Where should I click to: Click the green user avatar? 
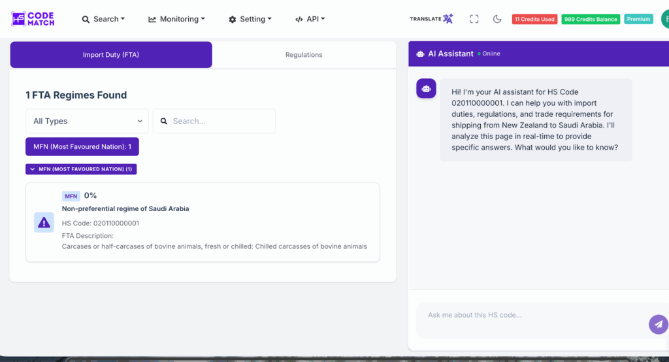tap(665, 19)
